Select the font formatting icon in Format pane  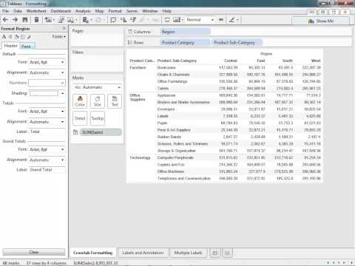pos(4,37)
